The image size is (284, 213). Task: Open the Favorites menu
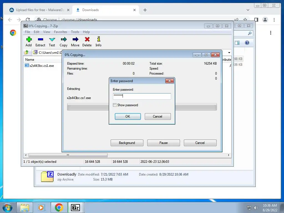coord(60,32)
